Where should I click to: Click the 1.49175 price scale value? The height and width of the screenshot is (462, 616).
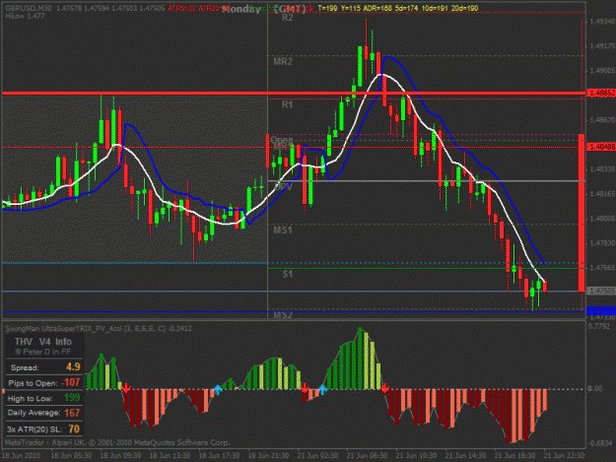tap(602, 46)
